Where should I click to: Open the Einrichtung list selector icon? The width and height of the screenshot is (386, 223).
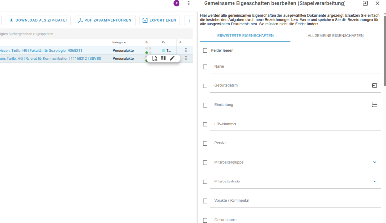click(374, 105)
